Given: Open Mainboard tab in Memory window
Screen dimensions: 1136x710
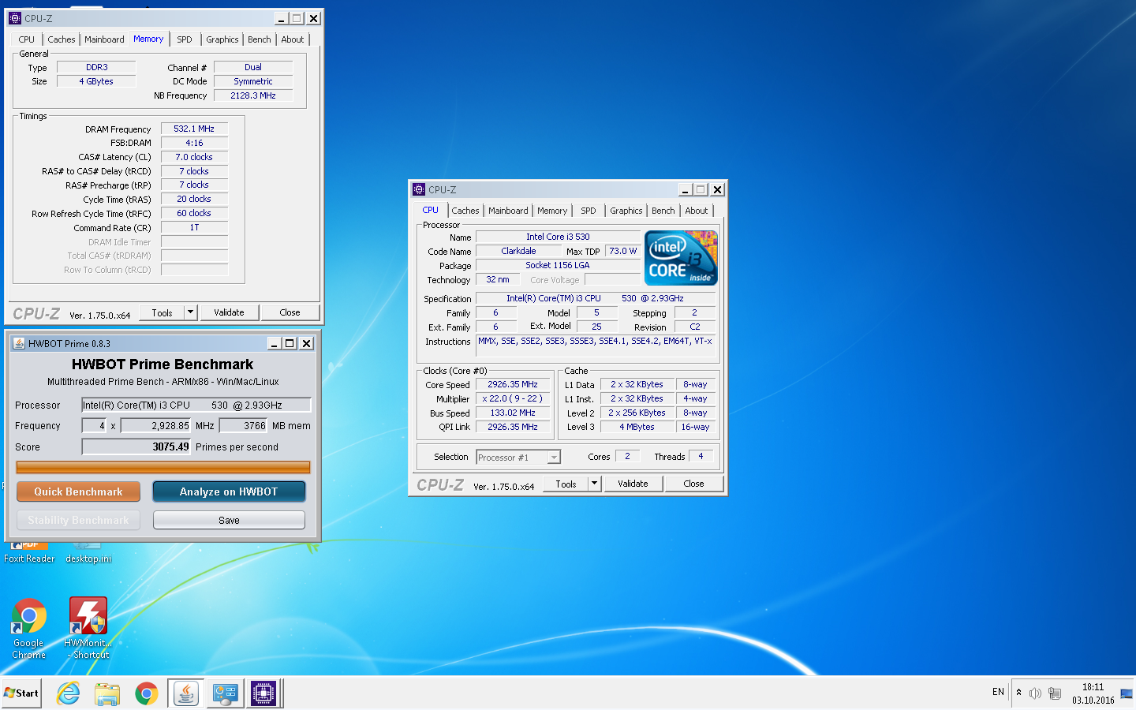Looking at the screenshot, I should (x=104, y=39).
